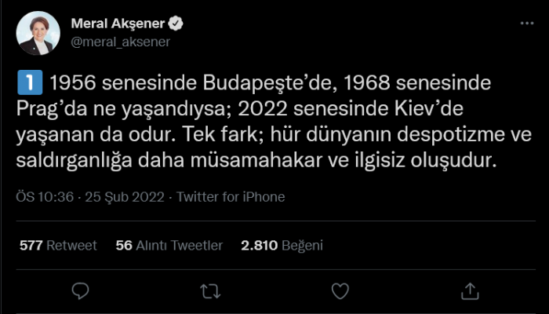
Task: Open the Twitter for iPhone source link
Action: (x=231, y=197)
